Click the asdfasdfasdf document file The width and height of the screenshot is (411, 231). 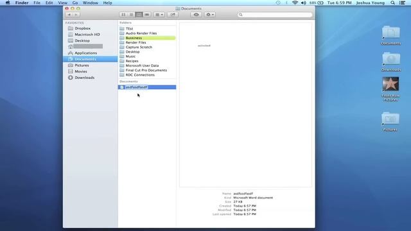(147, 87)
